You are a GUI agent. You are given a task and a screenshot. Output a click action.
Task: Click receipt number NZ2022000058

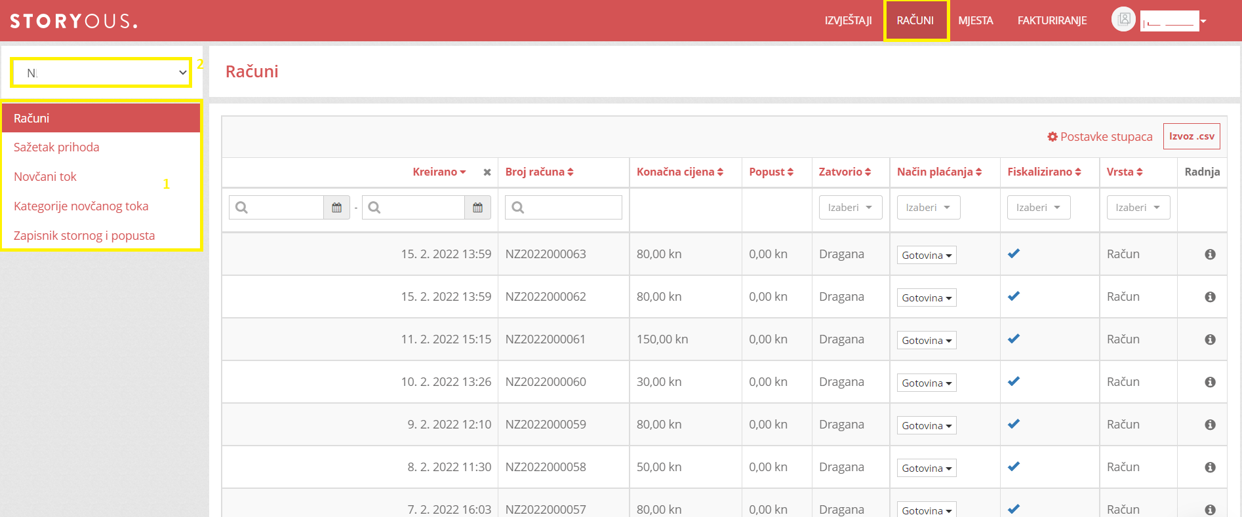546,467
